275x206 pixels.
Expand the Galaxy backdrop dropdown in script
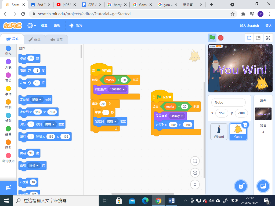[x=182, y=116]
